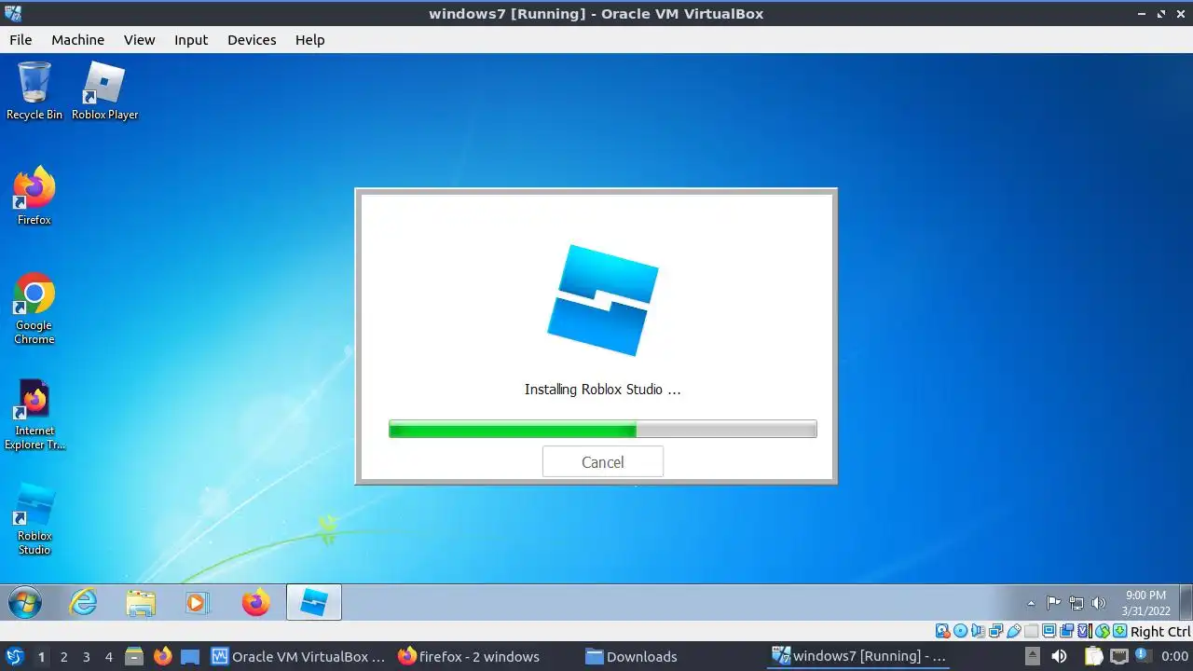Switch to Downloads folder window
The height and width of the screenshot is (671, 1193).
[x=631, y=656]
